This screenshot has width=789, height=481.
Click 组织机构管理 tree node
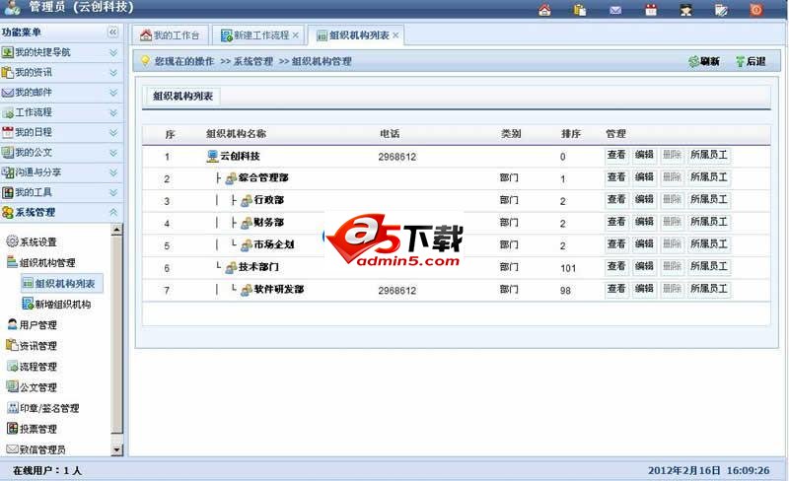pyautogui.click(x=41, y=262)
